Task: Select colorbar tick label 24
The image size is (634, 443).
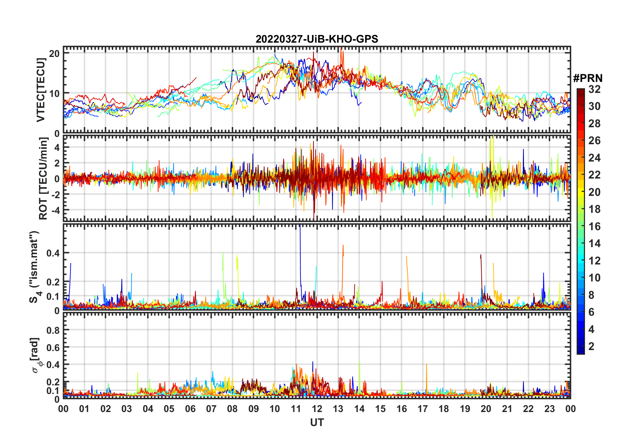Action: pyautogui.click(x=594, y=158)
